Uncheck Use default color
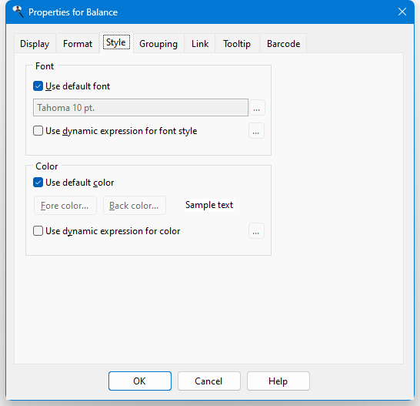The image size is (420, 406). tap(38, 183)
